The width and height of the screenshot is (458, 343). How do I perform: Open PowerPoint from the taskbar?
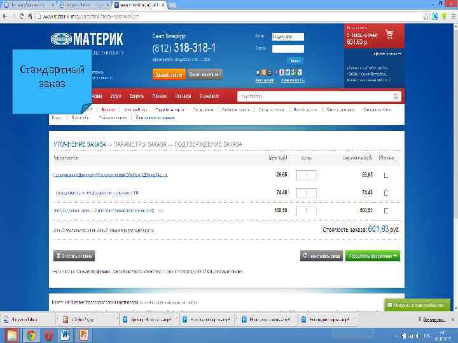83,335
